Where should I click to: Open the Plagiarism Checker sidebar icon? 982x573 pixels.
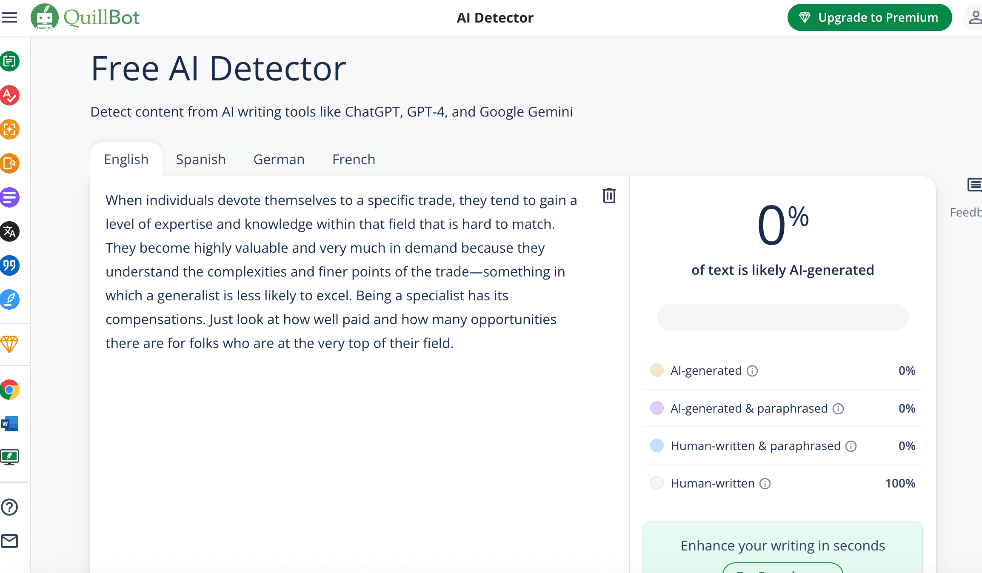(10, 163)
